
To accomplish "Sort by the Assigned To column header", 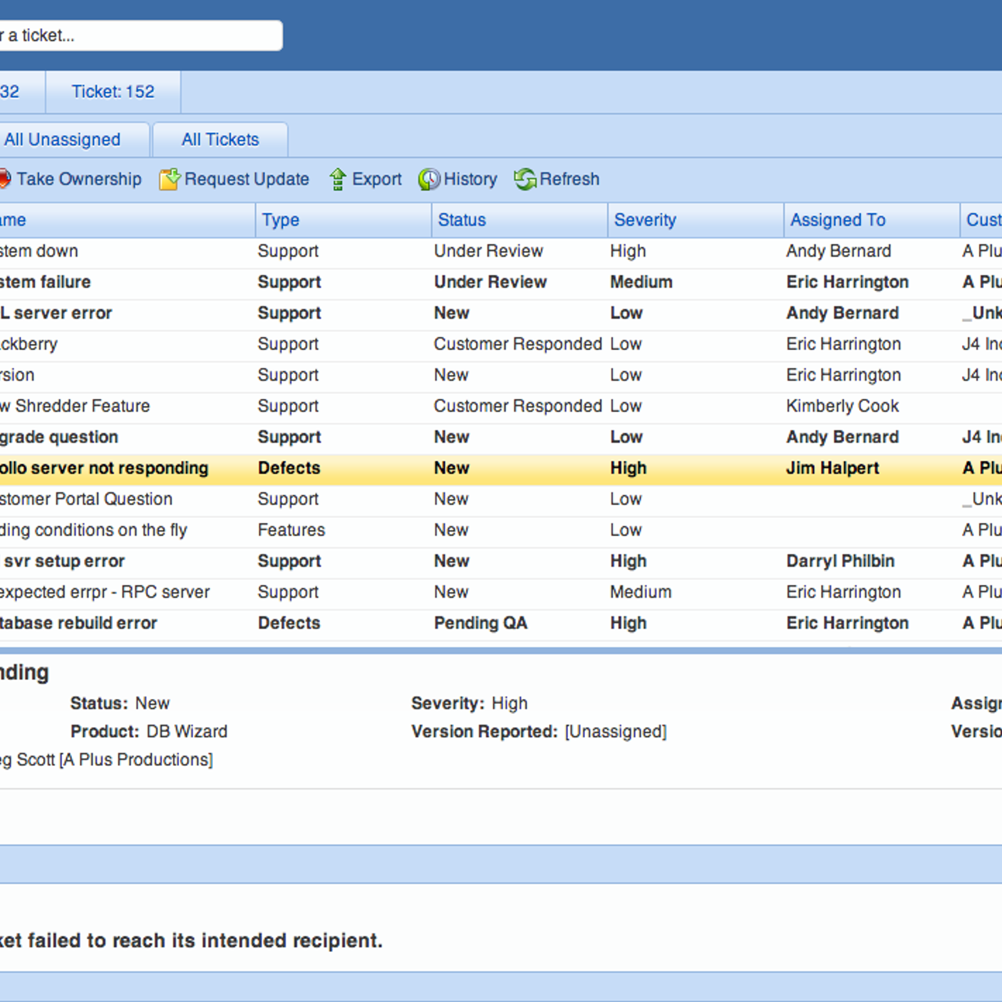I will click(x=871, y=220).
